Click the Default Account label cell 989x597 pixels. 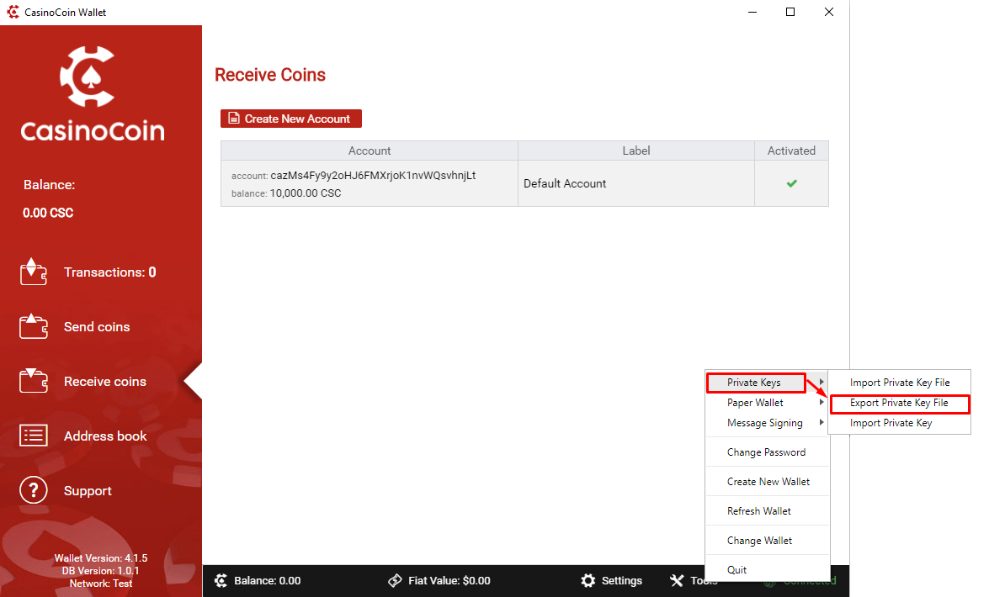click(x=635, y=183)
